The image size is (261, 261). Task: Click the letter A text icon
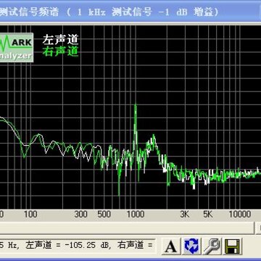pos(171,246)
